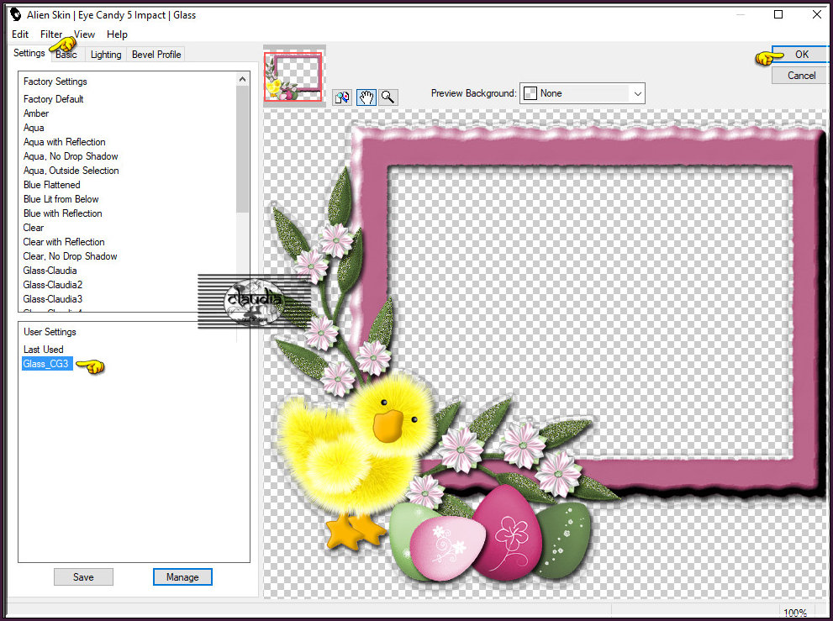Open the View menu
Image resolution: width=833 pixels, height=621 pixels.
tap(84, 34)
